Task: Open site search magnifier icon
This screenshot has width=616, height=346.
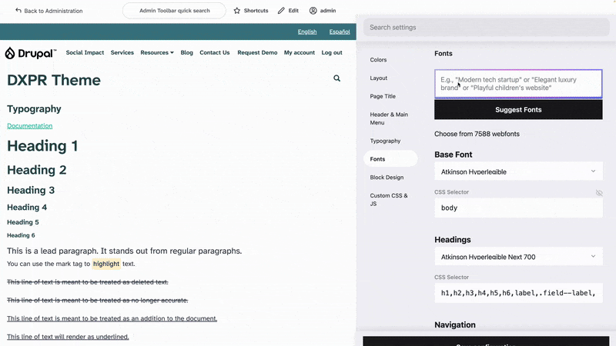Action: click(336, 78)
